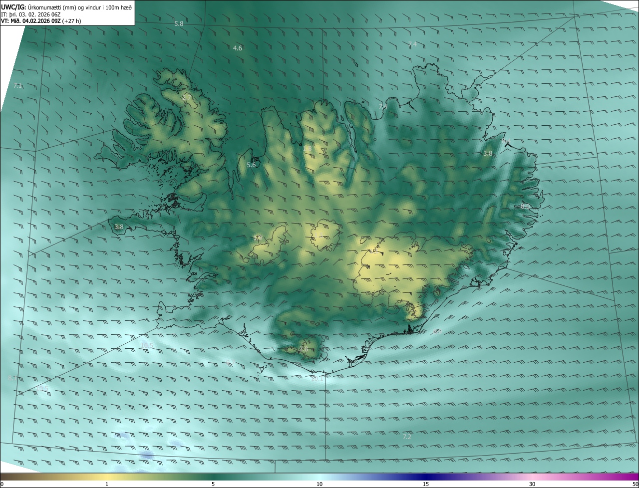
Task: Click the 10.5 label beside the 8.1 value
Action: point(43,388)
